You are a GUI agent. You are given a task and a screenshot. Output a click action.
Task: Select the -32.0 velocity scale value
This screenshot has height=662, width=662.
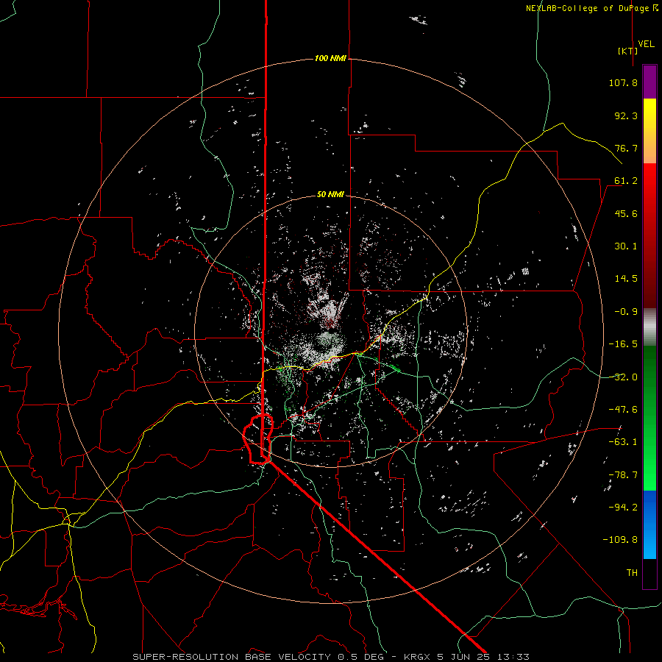coord(623,377)
